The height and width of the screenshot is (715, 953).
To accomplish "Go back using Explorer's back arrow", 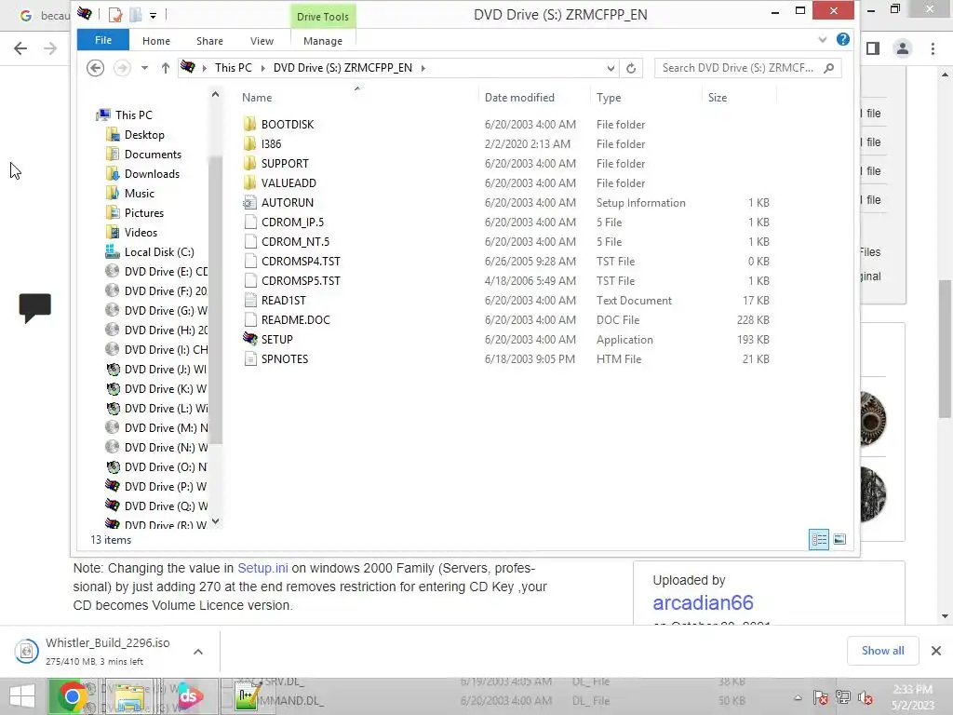I will click(x=96, y=67).
